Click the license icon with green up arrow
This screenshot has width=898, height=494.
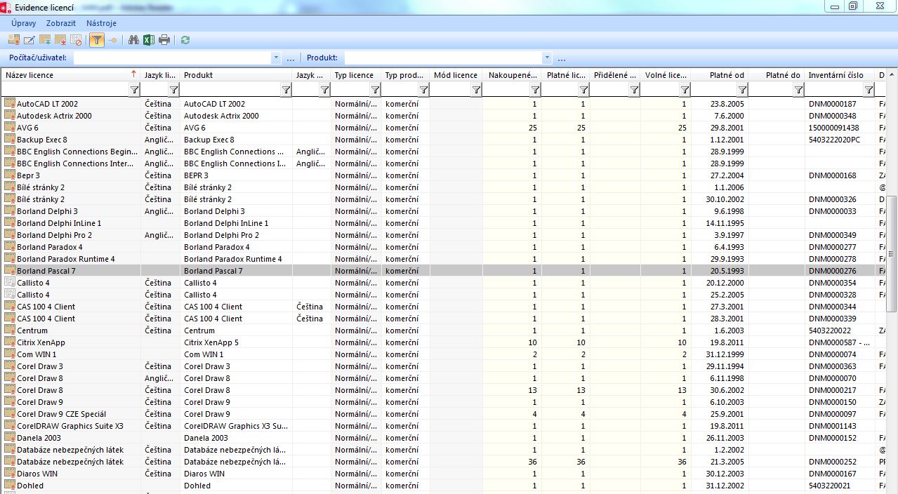[x=45, y=40]
